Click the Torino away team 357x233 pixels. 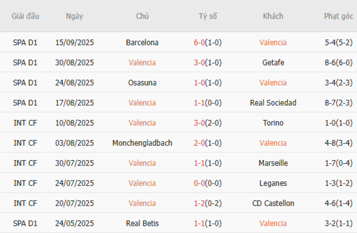click(273, 123)
